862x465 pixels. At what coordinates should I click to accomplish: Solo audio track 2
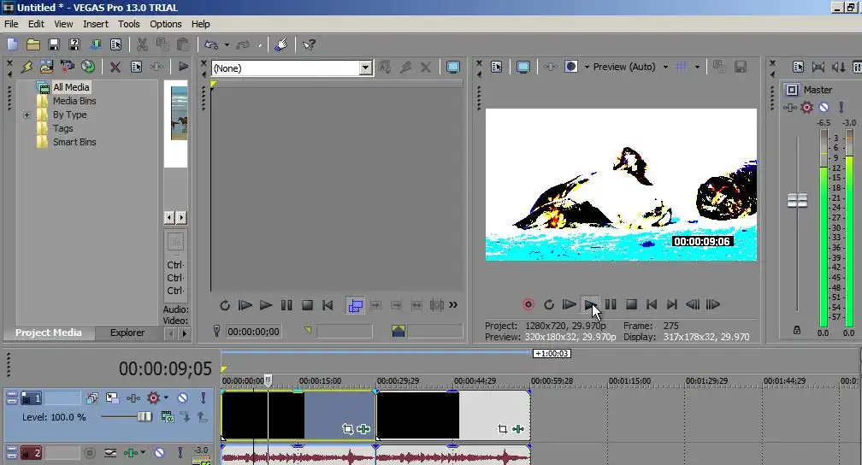pyautogui.click(x=180, y=453)
